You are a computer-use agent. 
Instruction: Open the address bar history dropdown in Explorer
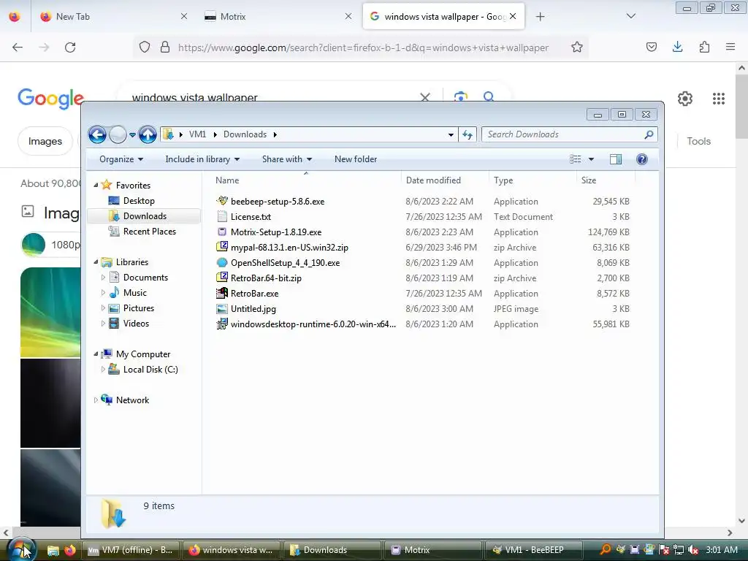click(451, 135)
